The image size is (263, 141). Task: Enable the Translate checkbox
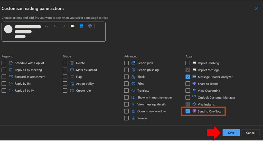126,91
